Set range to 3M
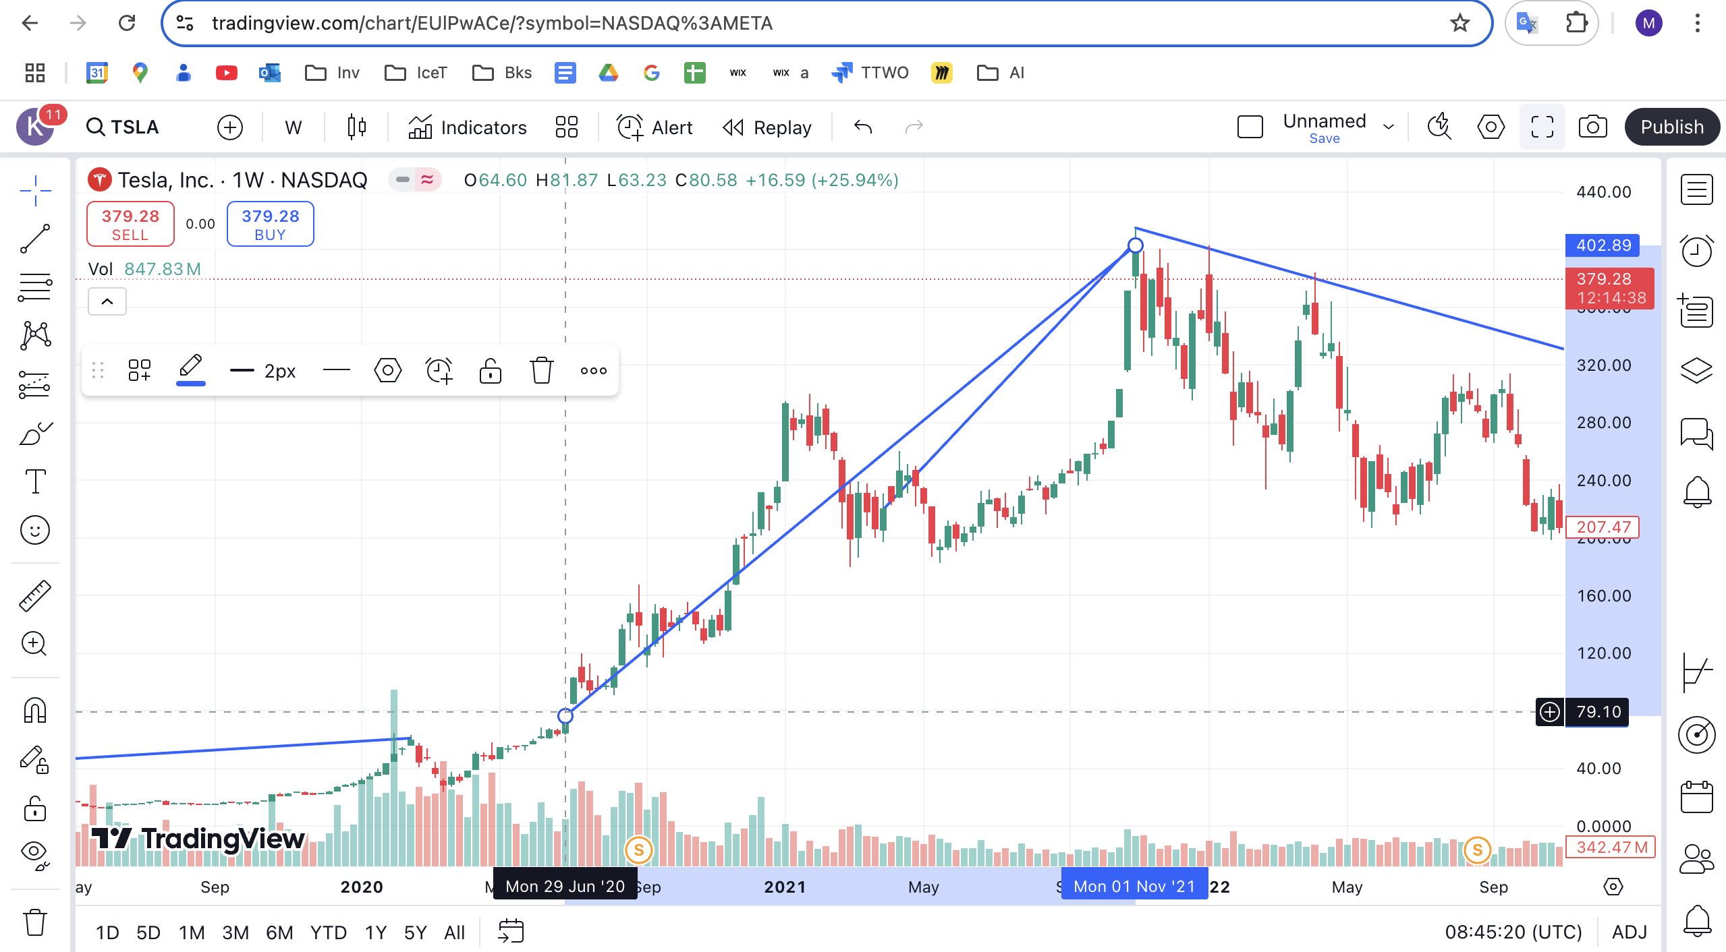 pos(235,932)
